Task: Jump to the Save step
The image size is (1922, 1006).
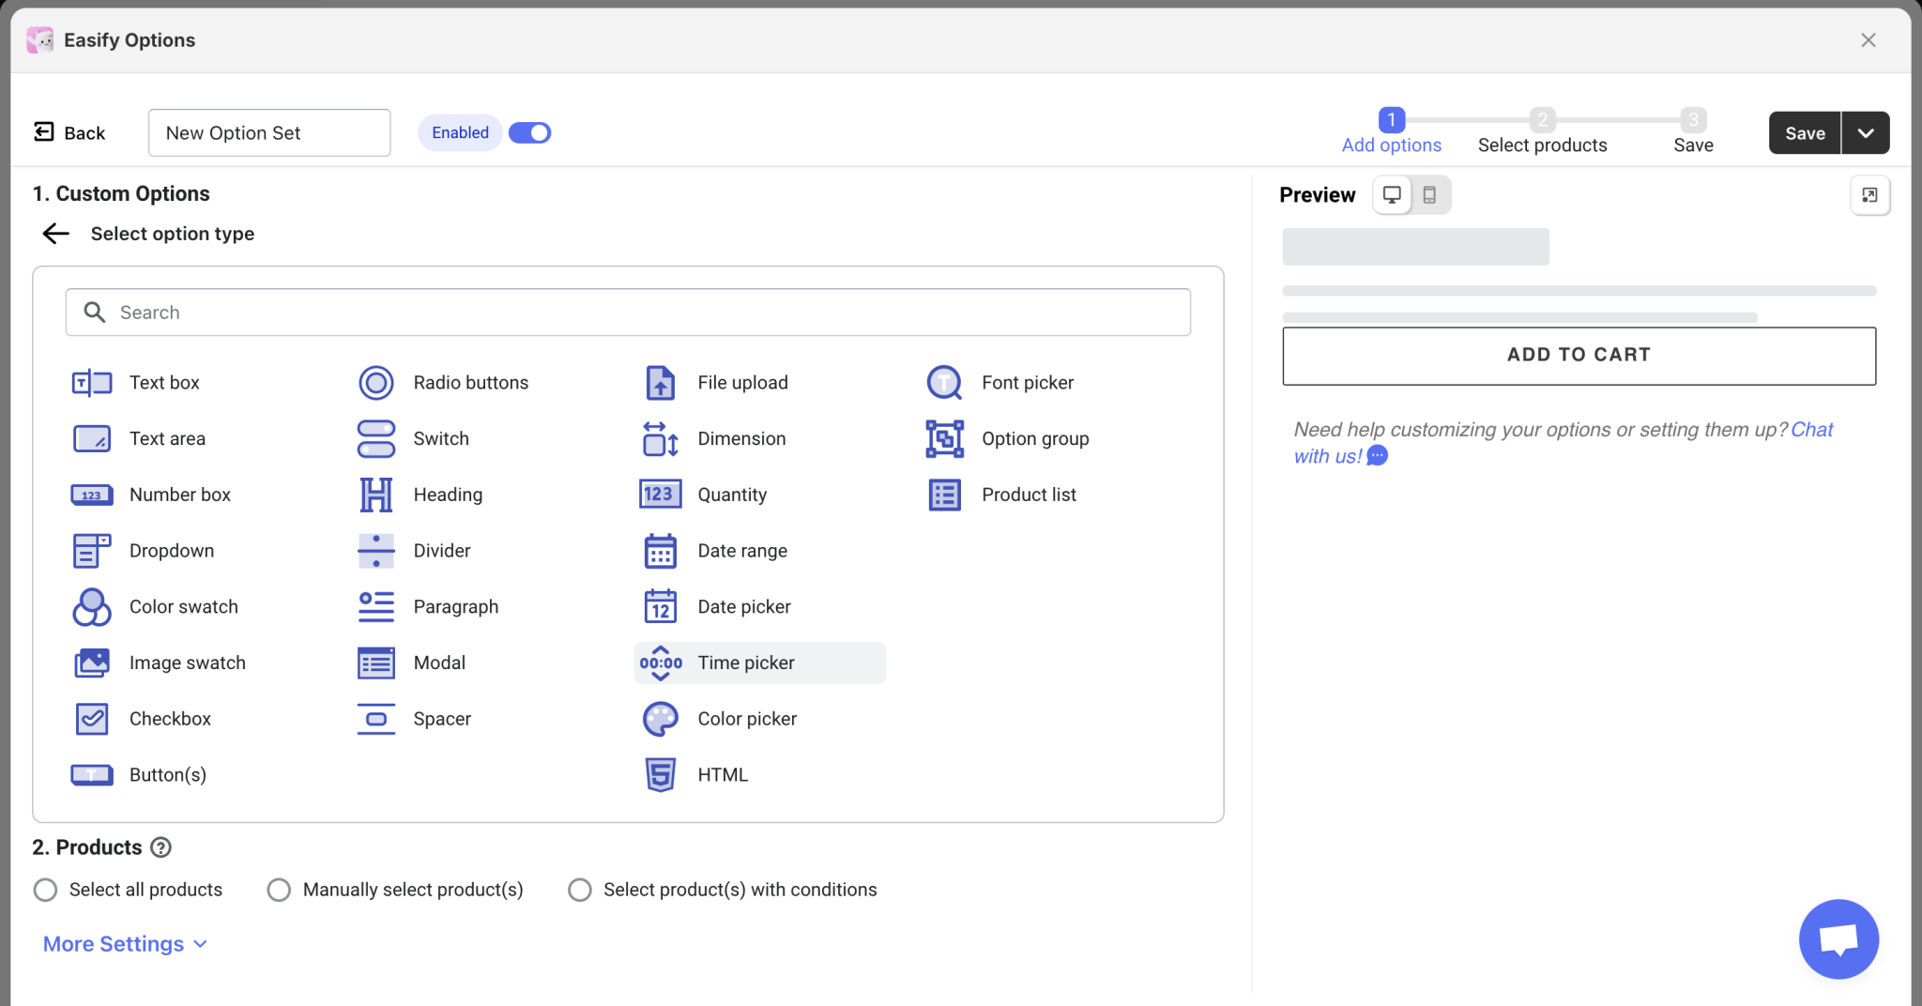Action: [x=1693, y=131]
